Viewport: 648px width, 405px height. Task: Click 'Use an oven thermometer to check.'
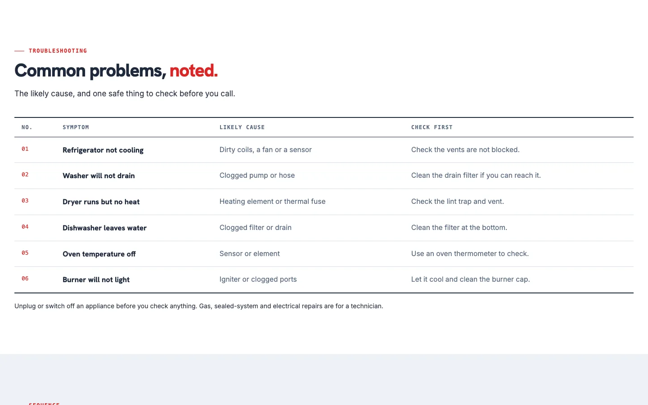coord(470,254)
